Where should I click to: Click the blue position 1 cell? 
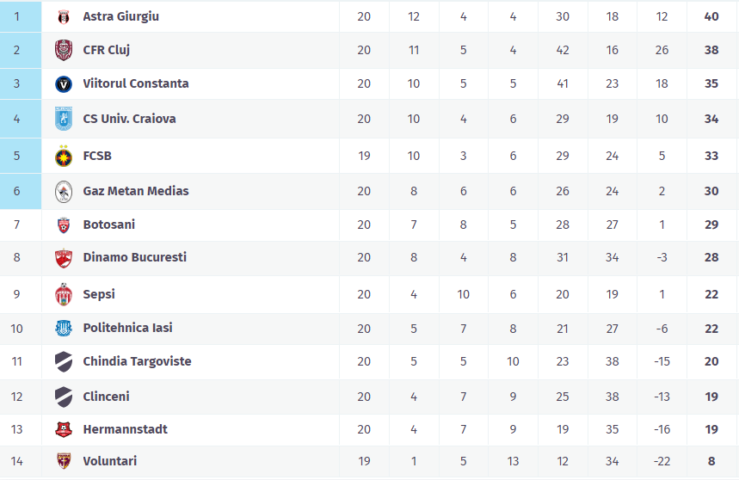point(17,16)
